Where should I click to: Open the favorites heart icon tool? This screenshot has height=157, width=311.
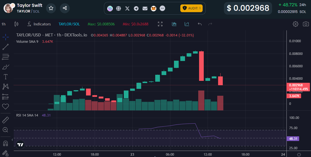tap(6, 107)
